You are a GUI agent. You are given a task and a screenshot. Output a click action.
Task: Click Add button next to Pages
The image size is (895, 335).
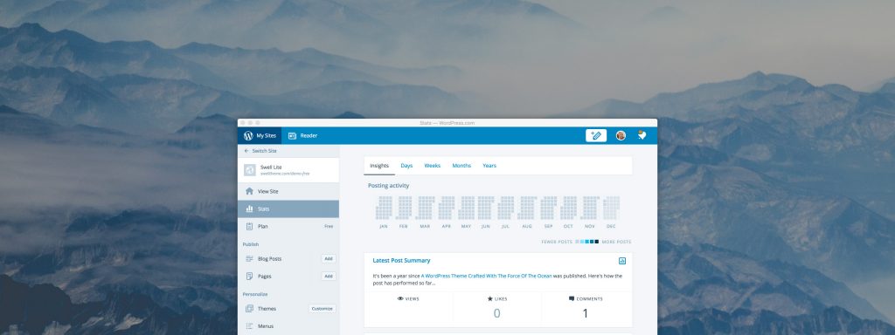tap(329, 277)
